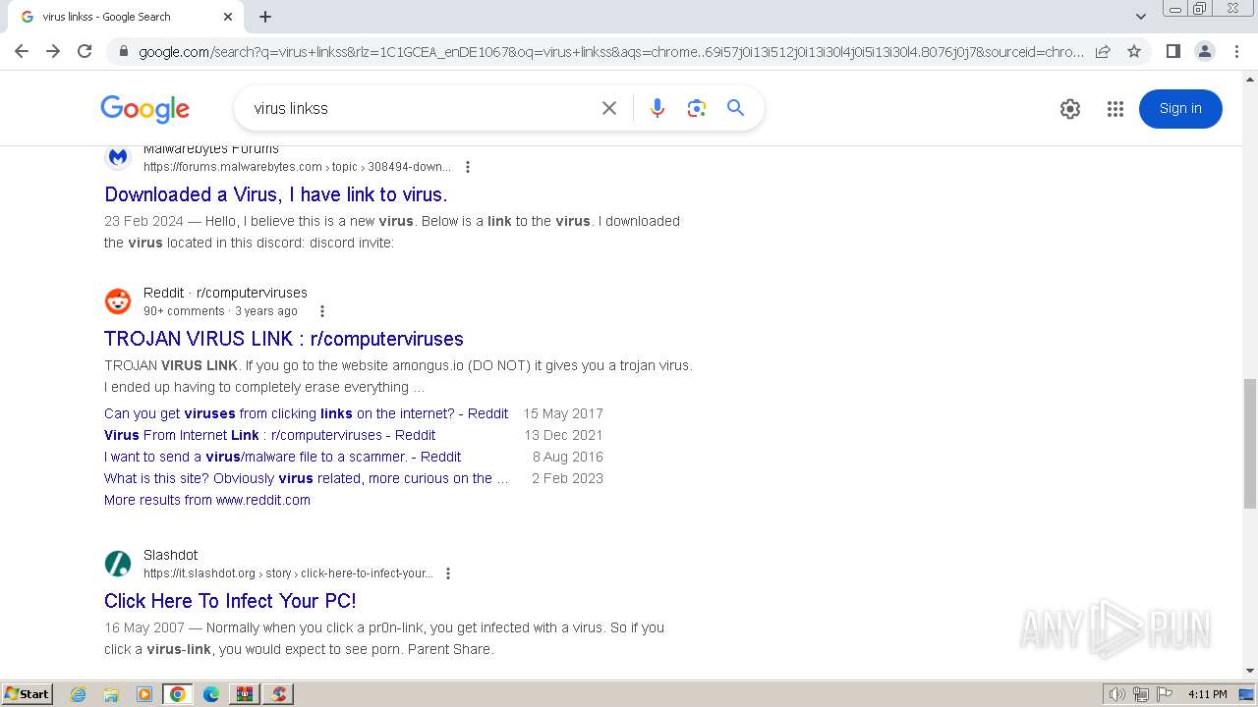Go back to previous page
The height and width of the screenshot is (707, 1258).
point(22,51)
